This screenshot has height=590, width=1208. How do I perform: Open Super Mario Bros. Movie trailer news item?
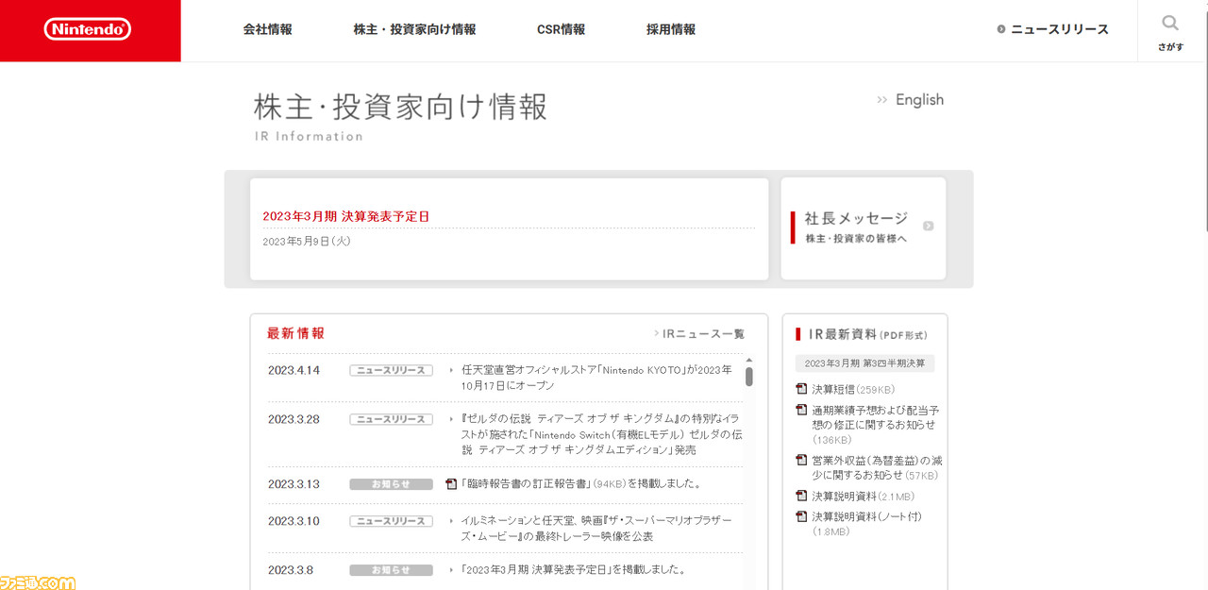pos(596,528)
